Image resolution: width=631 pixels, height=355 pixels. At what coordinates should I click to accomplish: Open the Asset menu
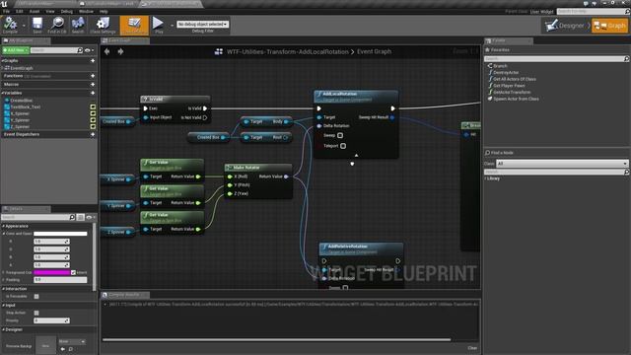click(35, 11)
